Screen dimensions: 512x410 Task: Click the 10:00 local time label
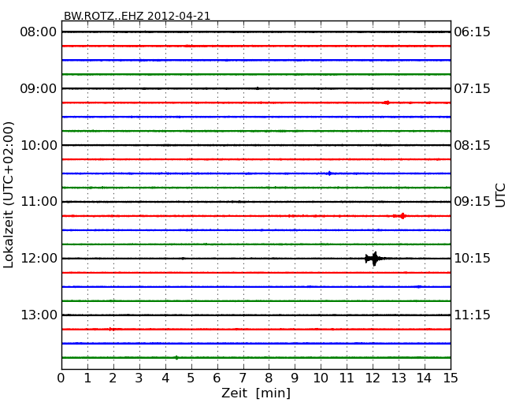pyautogui.click(x=39, y=145)
